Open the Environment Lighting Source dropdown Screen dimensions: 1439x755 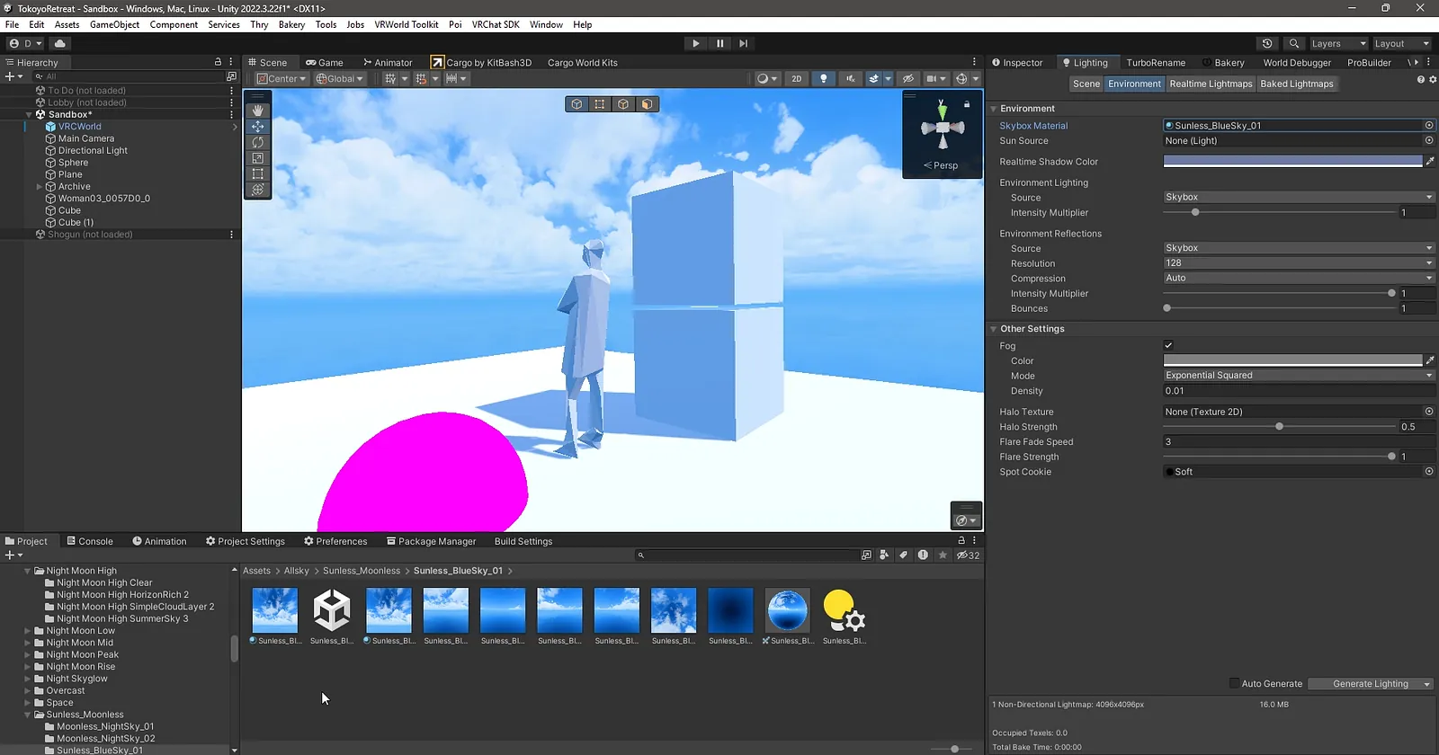(x=1299, y=197)
